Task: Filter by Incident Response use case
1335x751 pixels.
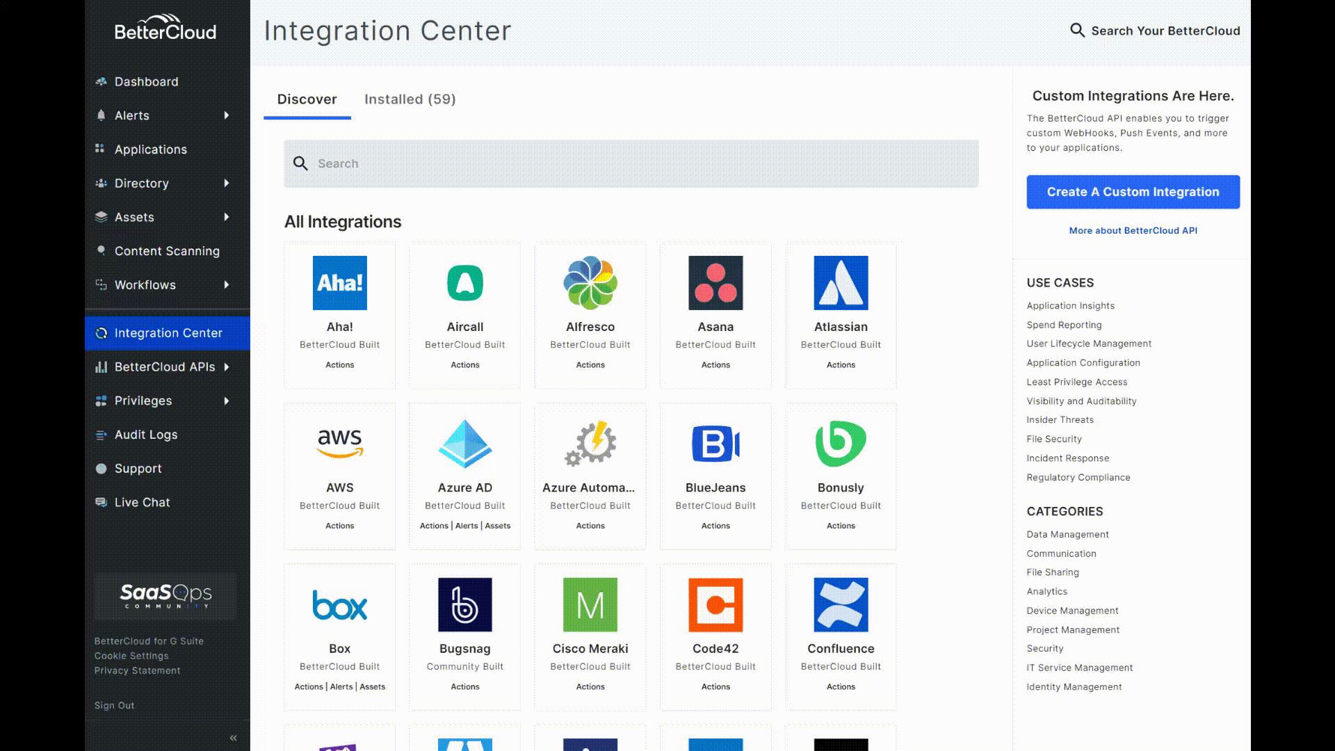Action: click(x=1068, y=458)
